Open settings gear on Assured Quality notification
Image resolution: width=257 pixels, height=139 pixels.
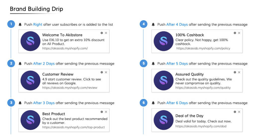(235, 72)
